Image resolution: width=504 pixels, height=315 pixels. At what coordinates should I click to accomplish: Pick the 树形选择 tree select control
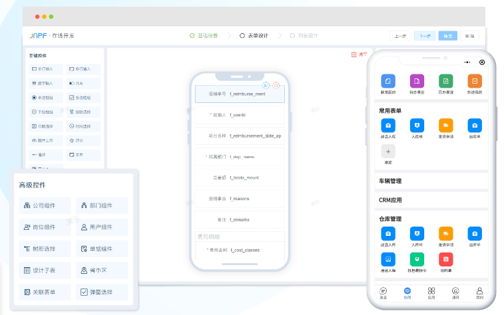coord(45,249)
